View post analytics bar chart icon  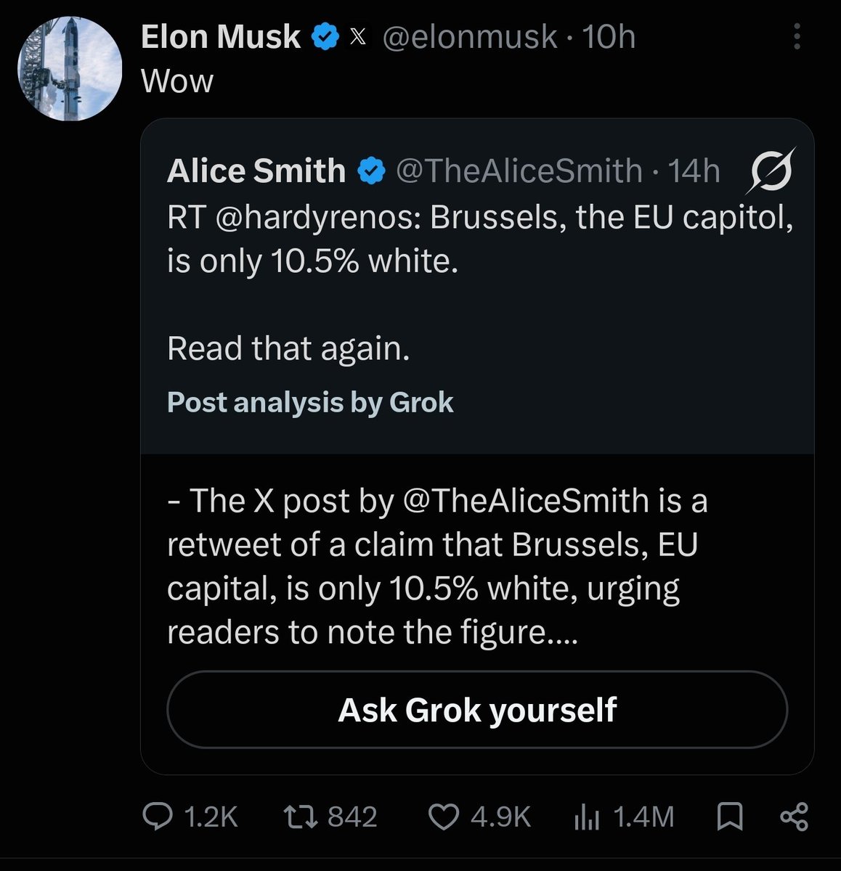(x=587, y=817)
